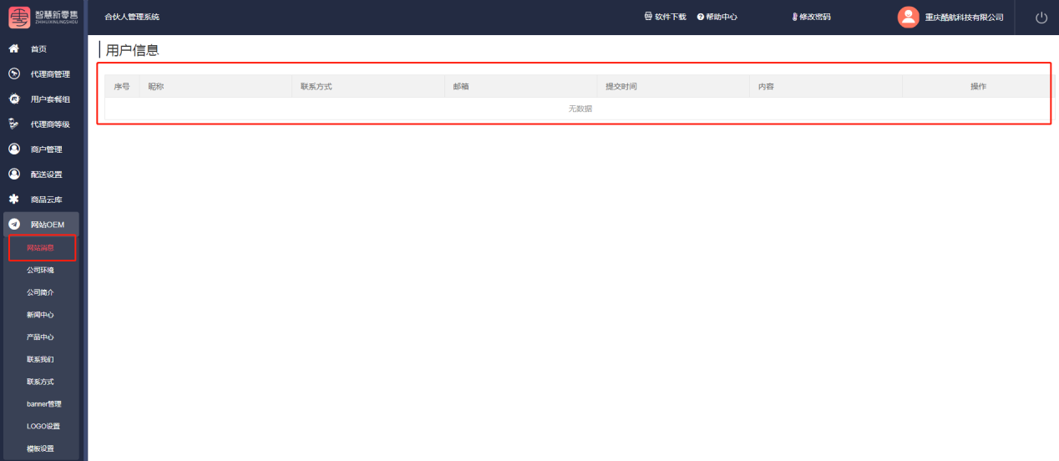This screenshot has height=461, width=1059.
Task: Click the orange user avatar
Action: coord(908,17)
